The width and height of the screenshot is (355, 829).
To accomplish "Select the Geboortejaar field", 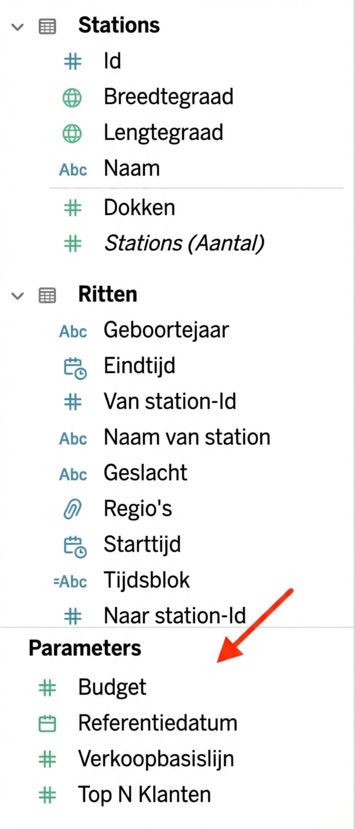I will pos(166,330).
